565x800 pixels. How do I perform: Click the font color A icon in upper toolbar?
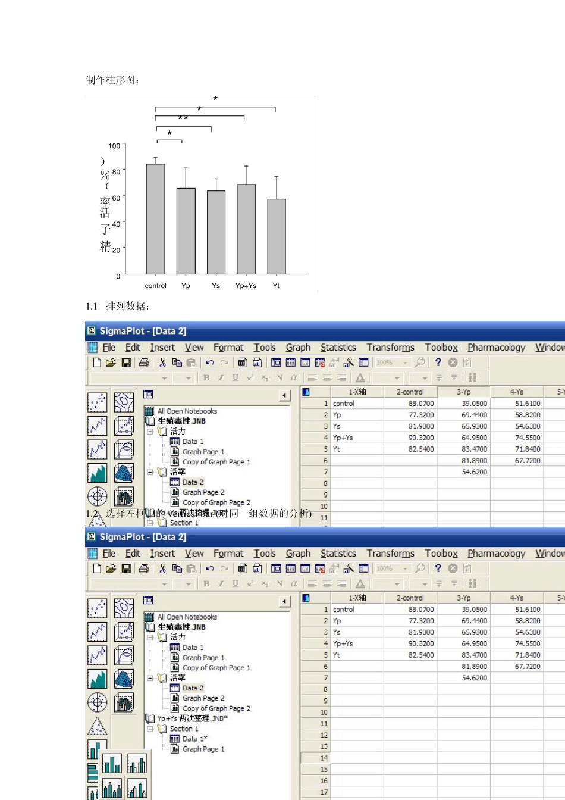tap(360, 377)
